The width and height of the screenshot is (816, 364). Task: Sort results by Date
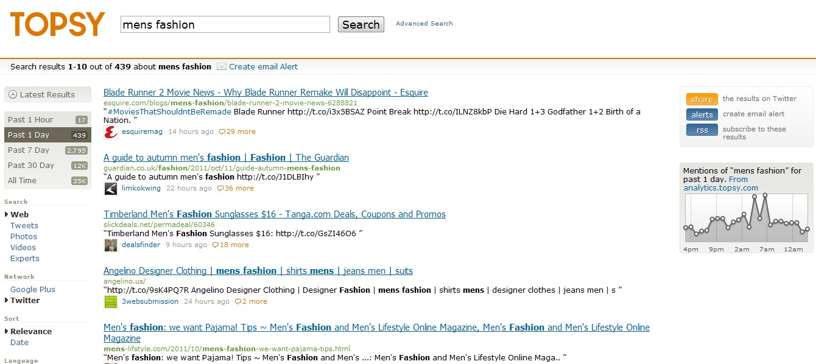click(x=19, y=343)
